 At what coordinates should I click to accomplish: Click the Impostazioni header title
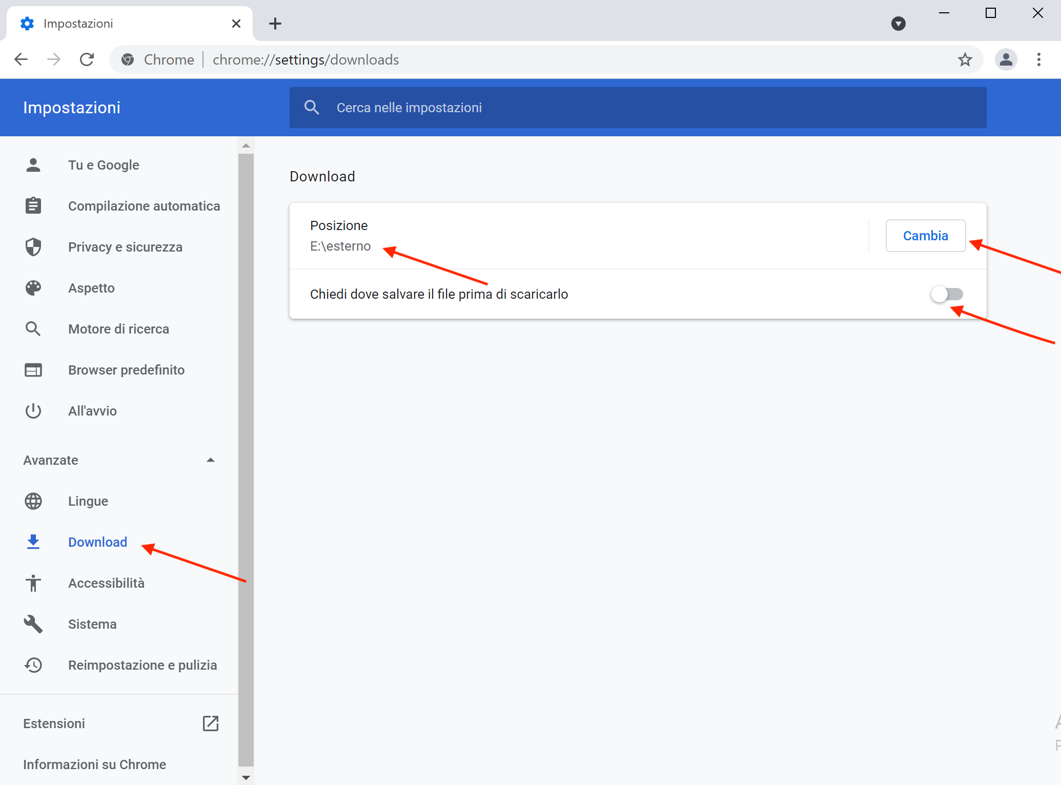pyautogui.click(x=72, y=108)
